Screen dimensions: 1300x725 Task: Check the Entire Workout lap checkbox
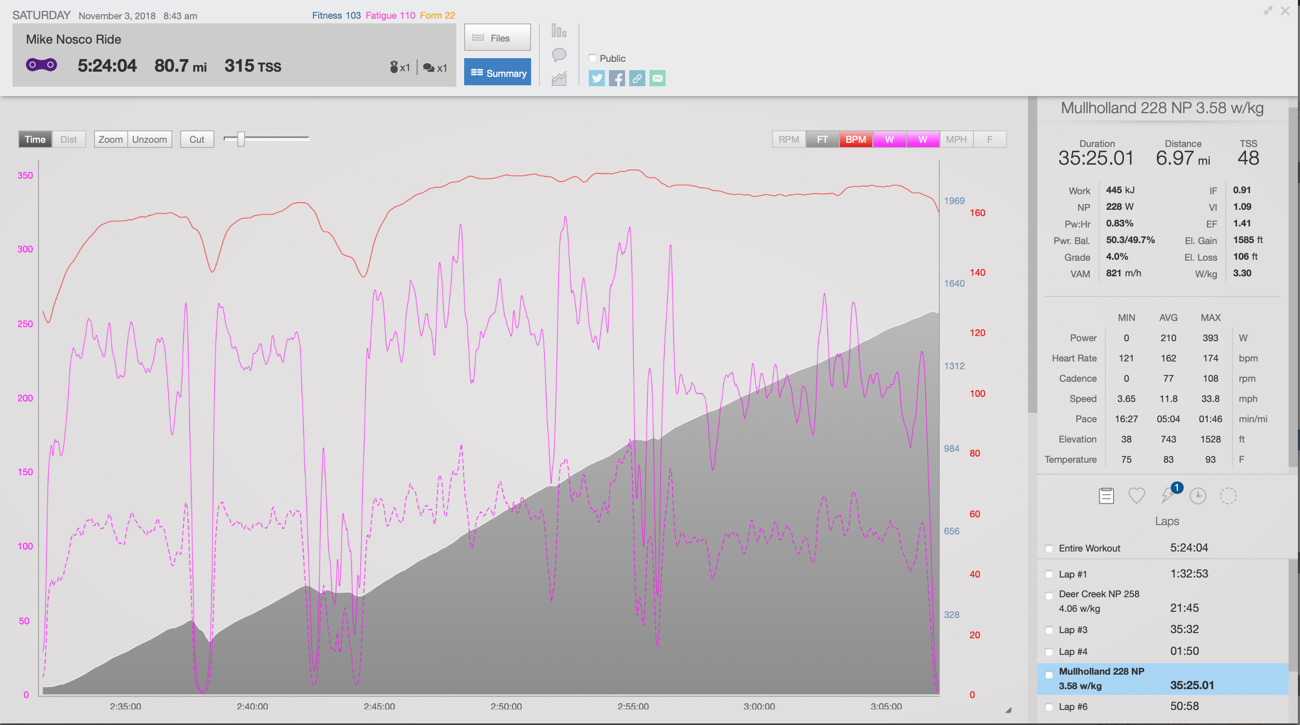tap(1049, 548)
